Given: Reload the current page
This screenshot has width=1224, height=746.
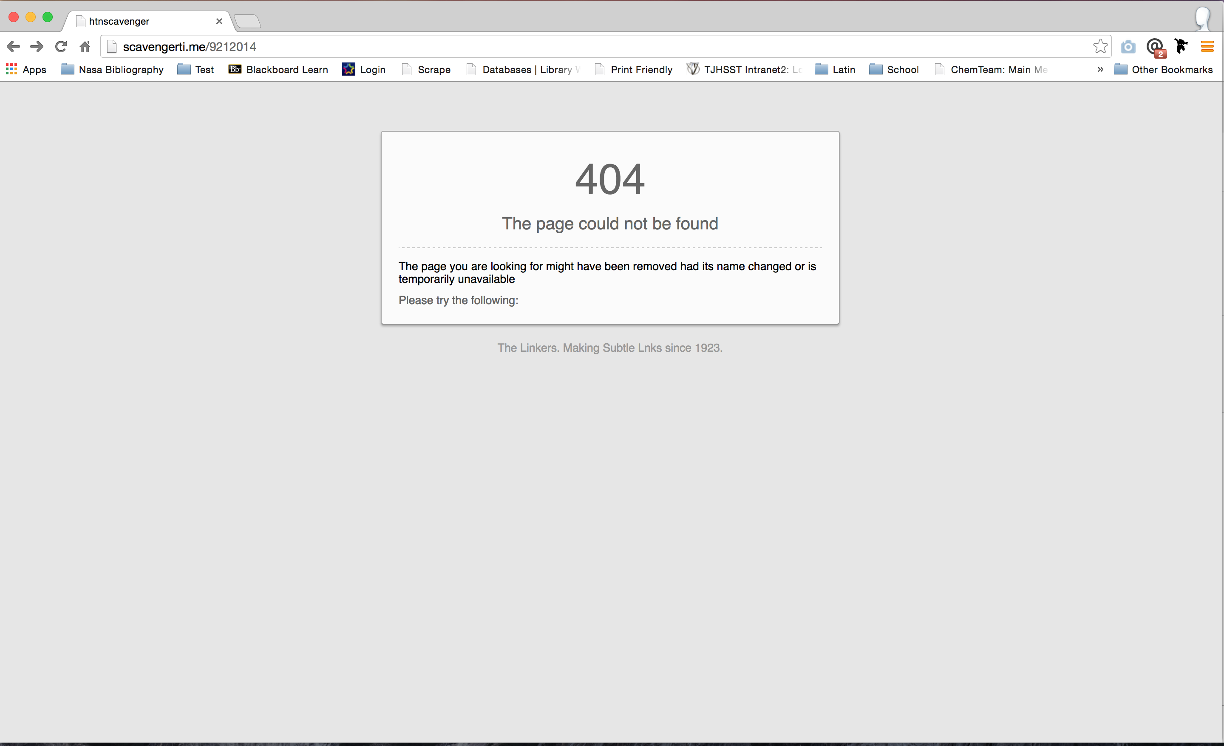Looking at the screenshot, I should point(61,47).
